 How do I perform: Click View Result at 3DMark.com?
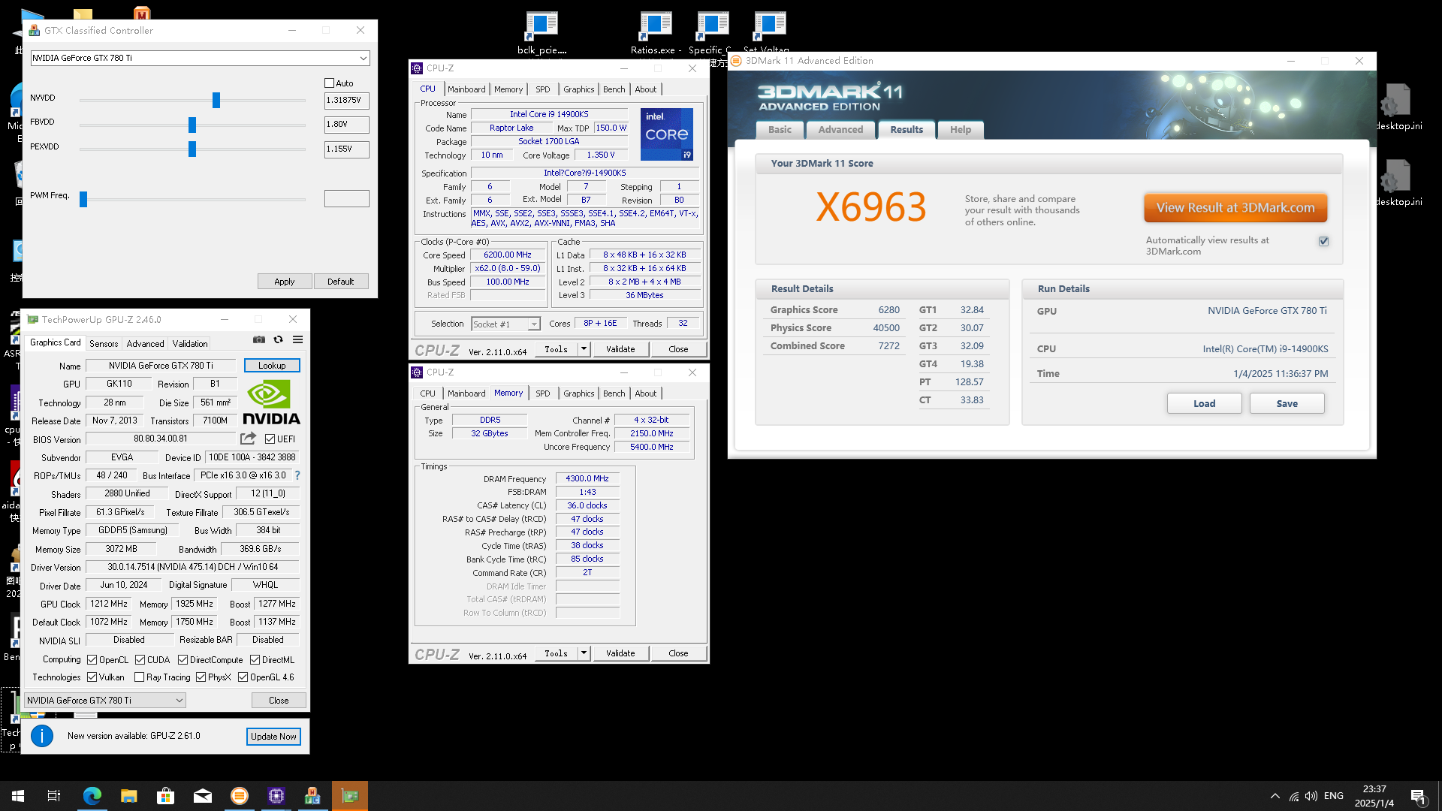click(x=1235, y=208)
